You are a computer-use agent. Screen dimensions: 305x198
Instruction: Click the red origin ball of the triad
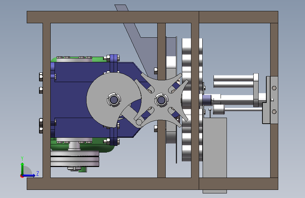click(x=22, y=176)
